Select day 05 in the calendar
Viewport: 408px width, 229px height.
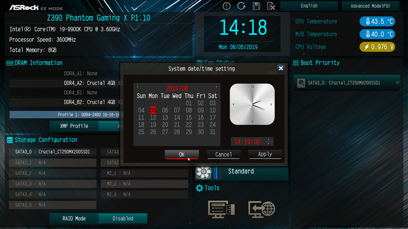(153, 110)
